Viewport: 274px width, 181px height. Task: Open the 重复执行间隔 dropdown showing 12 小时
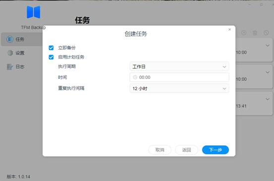coord(179,88)
